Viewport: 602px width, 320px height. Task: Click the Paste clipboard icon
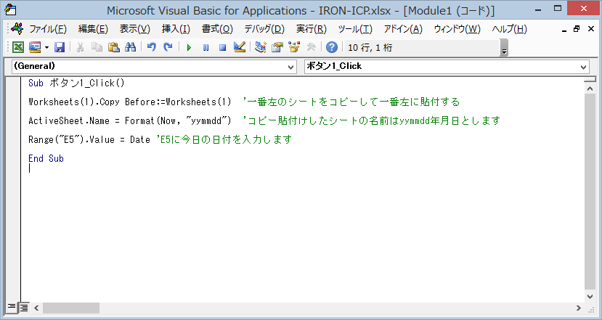pos(113,47)
